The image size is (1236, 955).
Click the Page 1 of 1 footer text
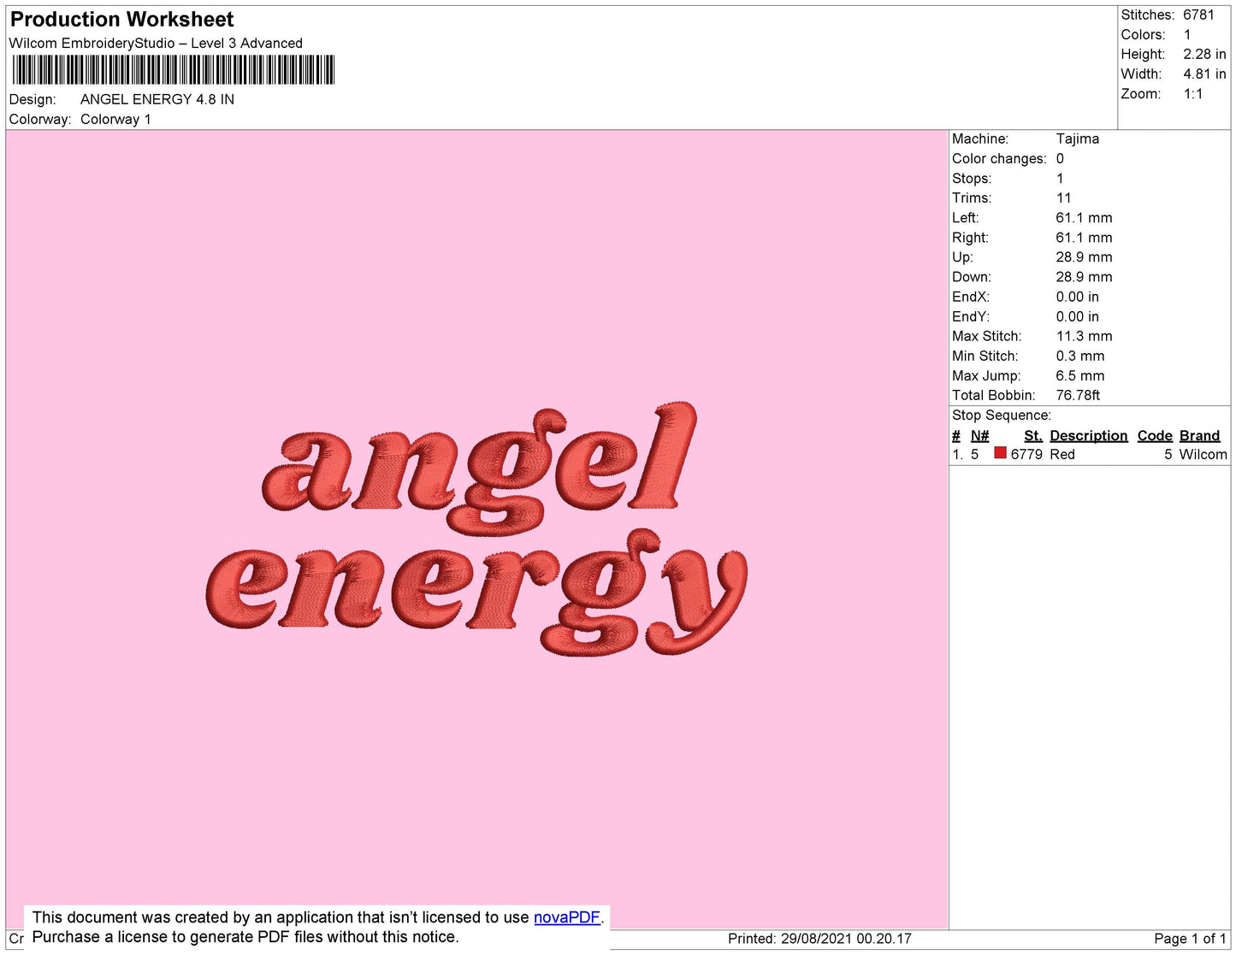tap(1190, 939)
